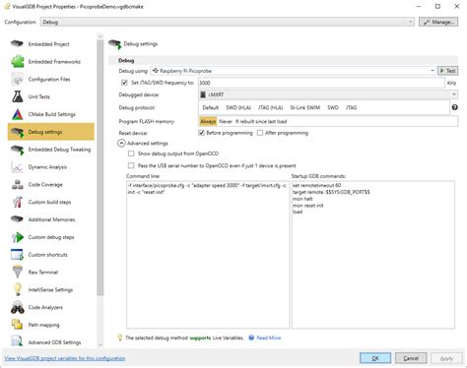Screen dimensions: 467x368
Task: Click the CMake Build Settings triangle icon
Action: click(17, 114)
